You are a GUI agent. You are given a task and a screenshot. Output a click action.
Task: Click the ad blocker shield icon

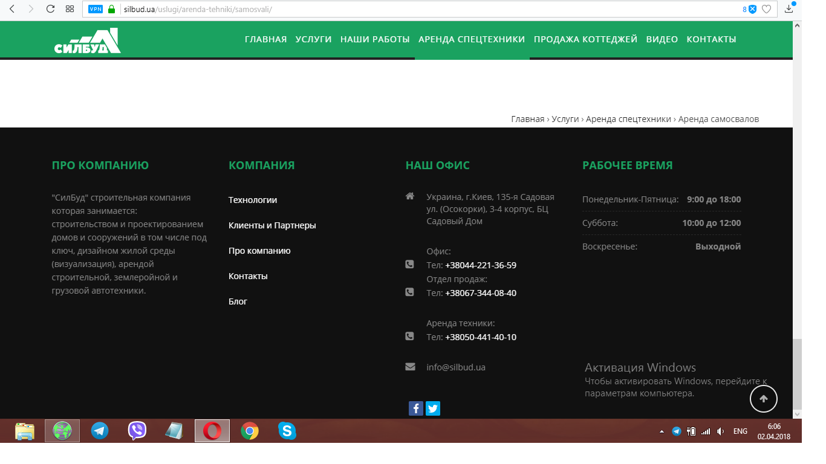[x=752, y=9]
